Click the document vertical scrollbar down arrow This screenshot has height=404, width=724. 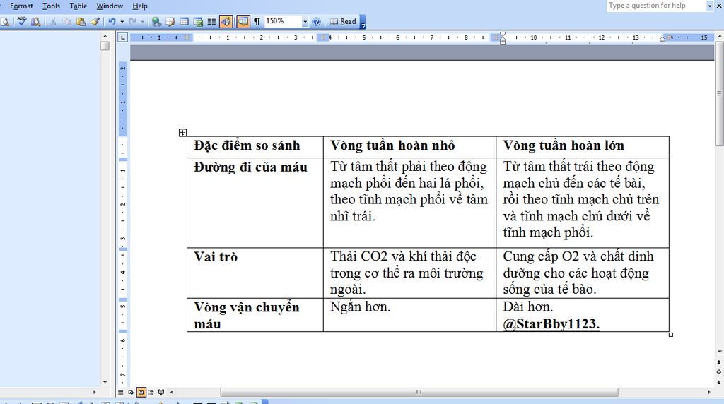[x=719, y=352]
